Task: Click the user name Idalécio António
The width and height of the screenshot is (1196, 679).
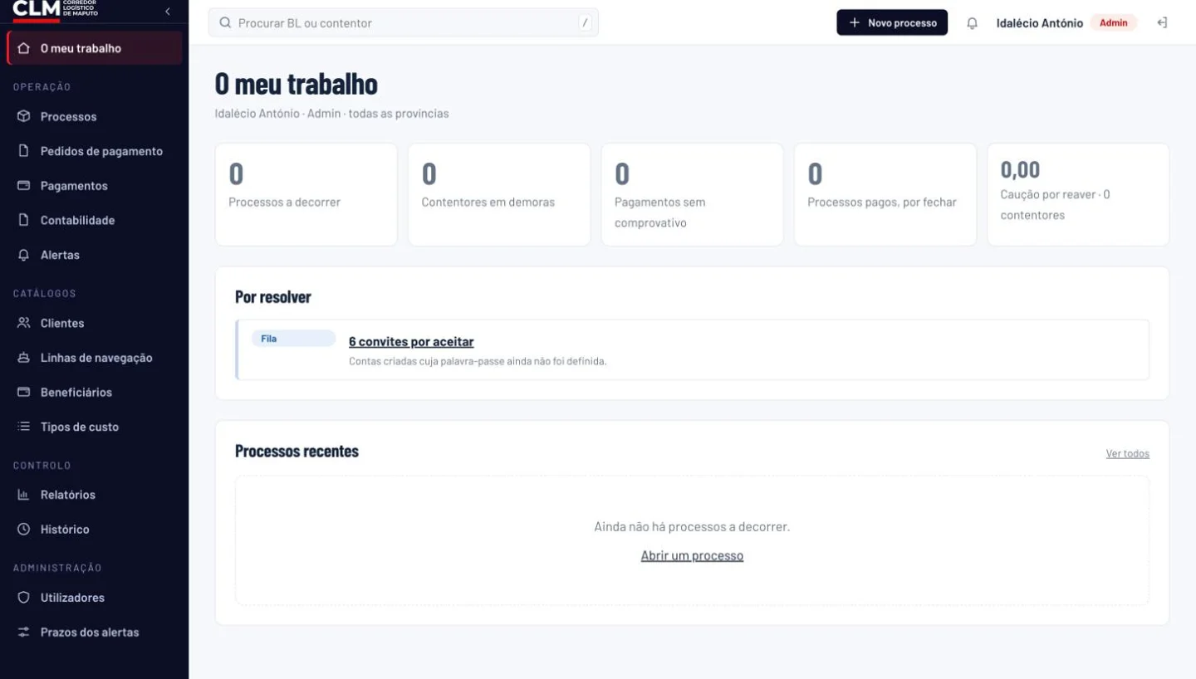Action: pos(1039,23)
